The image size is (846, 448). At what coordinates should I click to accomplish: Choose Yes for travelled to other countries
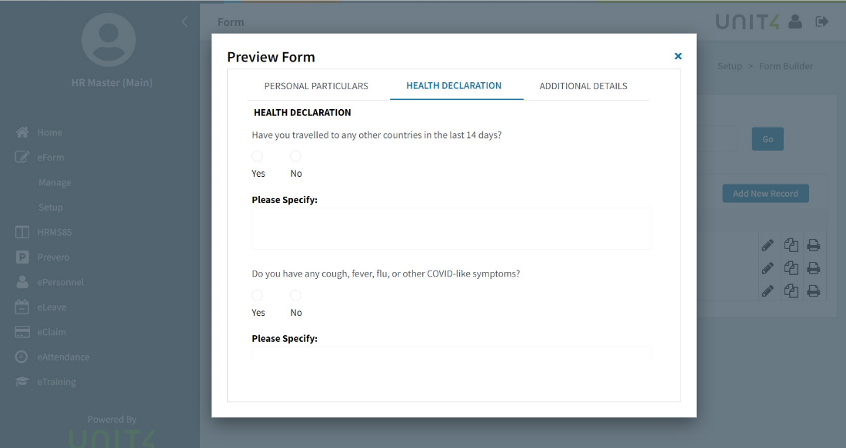coord(258,156)
